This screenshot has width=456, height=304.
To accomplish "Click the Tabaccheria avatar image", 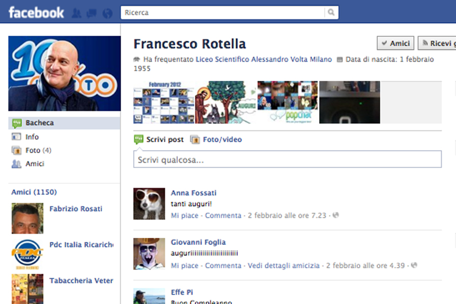I will click(27, 289).
